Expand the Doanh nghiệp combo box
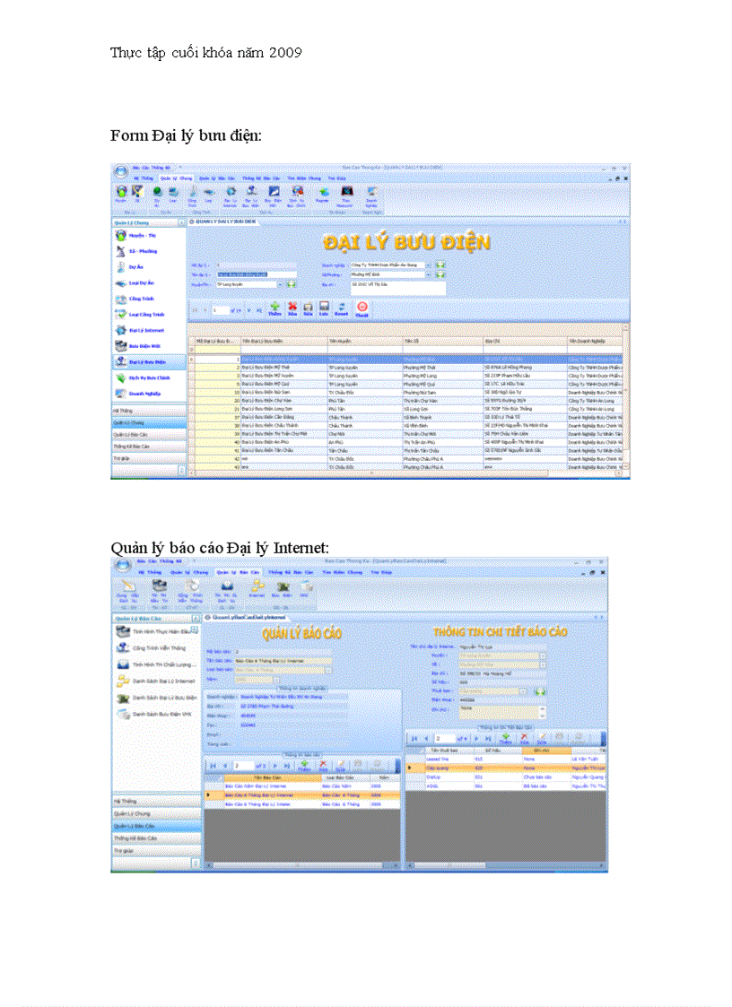732x1007 pixels. click(429, 265)
